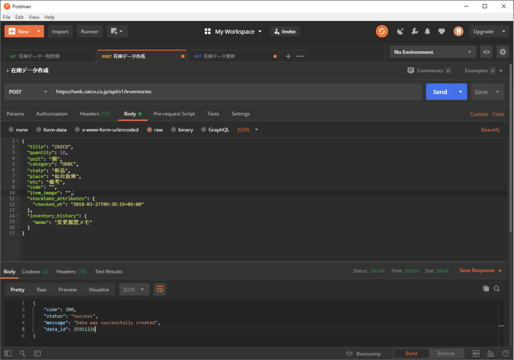This screenshot has height=360, width=514.
Task: Open the response Headers (15) tab
Action: point(71,271)
